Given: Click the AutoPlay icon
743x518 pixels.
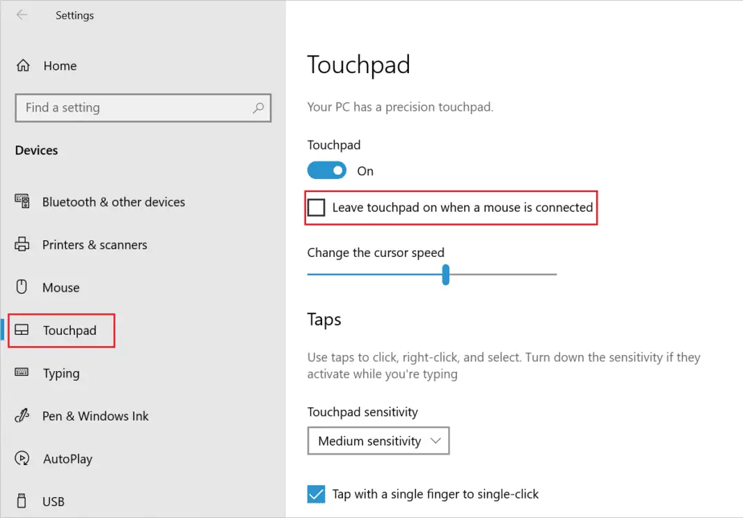Looking at the screenshot, I should click(23, 459).
